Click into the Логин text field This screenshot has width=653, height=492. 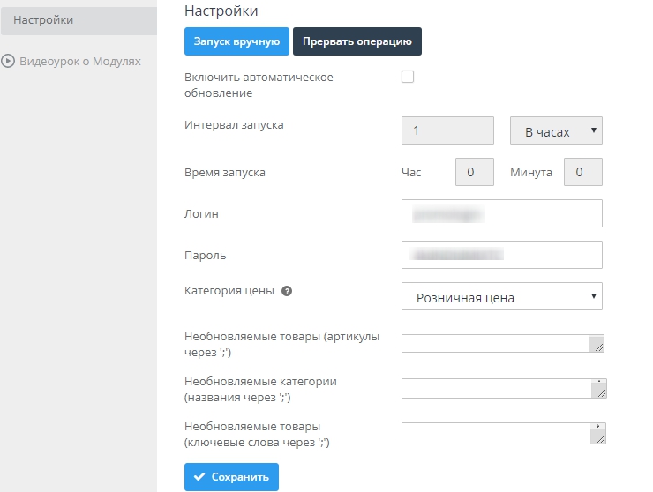tap(501, 213)
